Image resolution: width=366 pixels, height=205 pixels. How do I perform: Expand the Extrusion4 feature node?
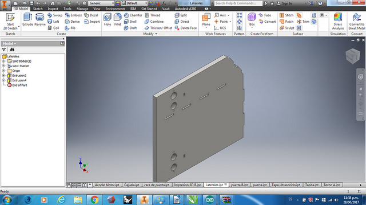(x=3, y=80)
